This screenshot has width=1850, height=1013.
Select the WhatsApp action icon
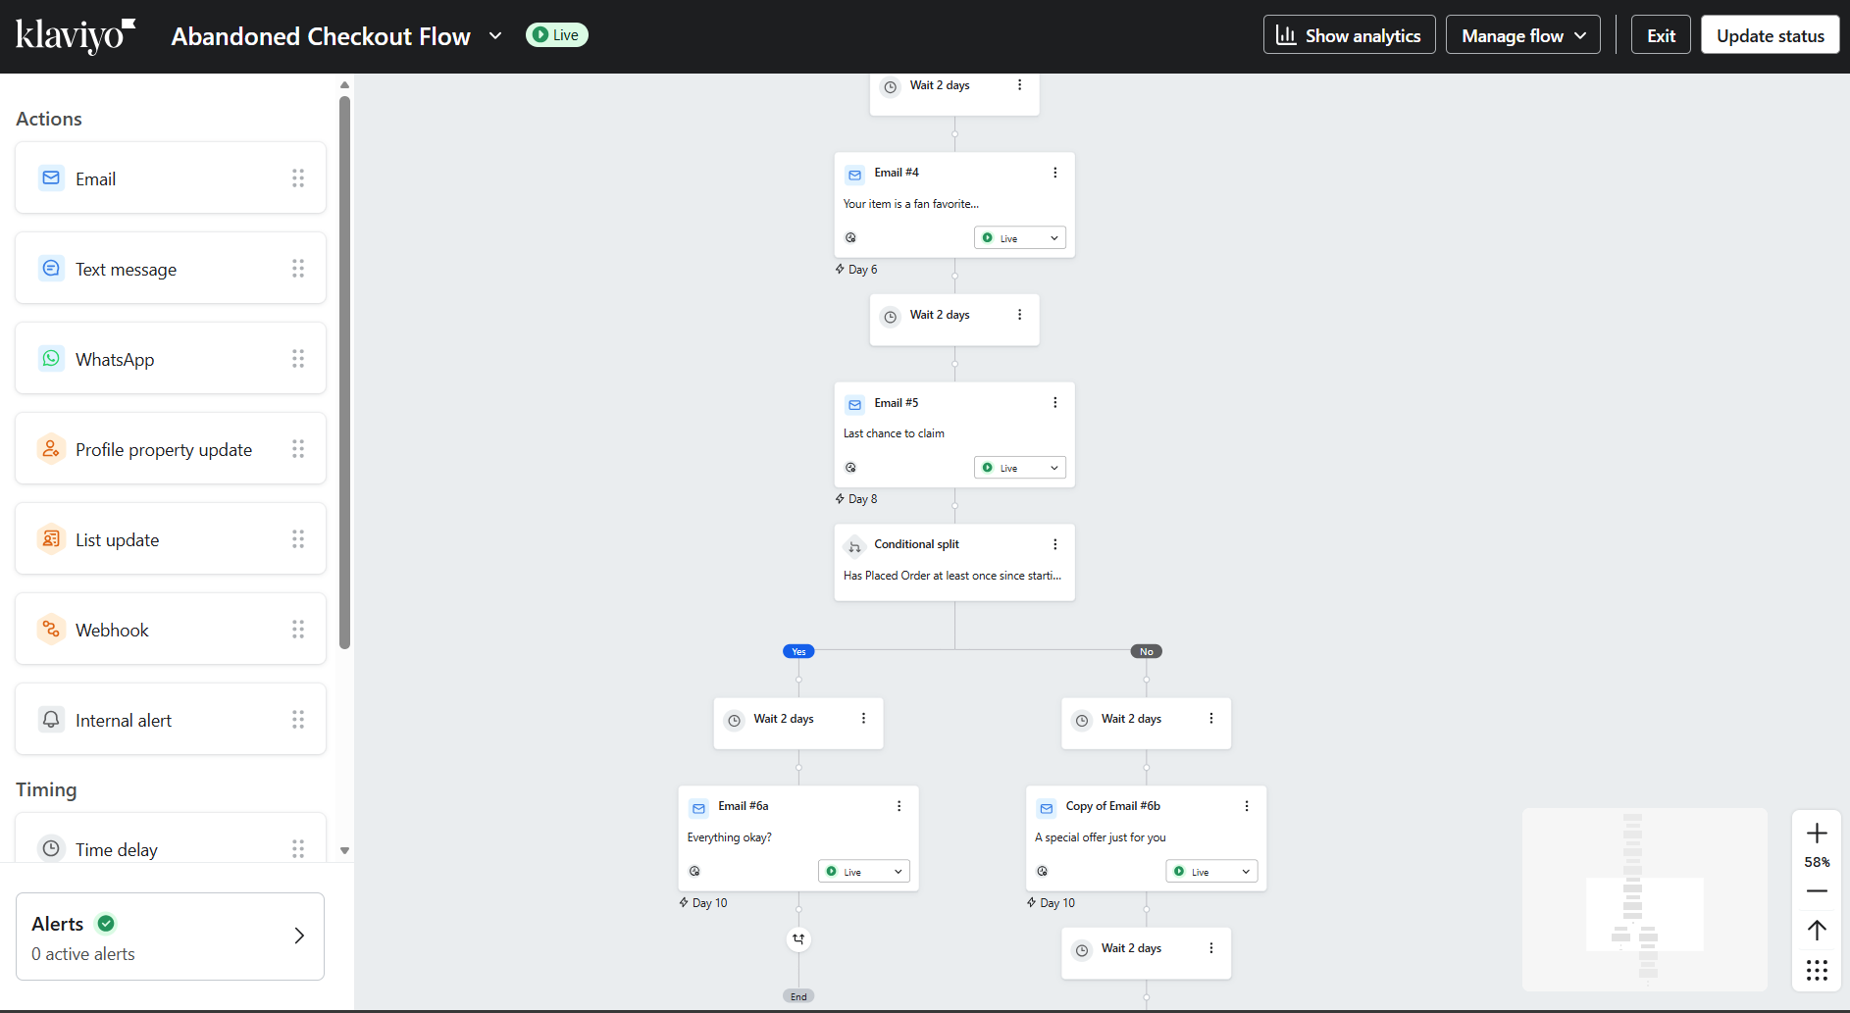[x=51, y=358]
